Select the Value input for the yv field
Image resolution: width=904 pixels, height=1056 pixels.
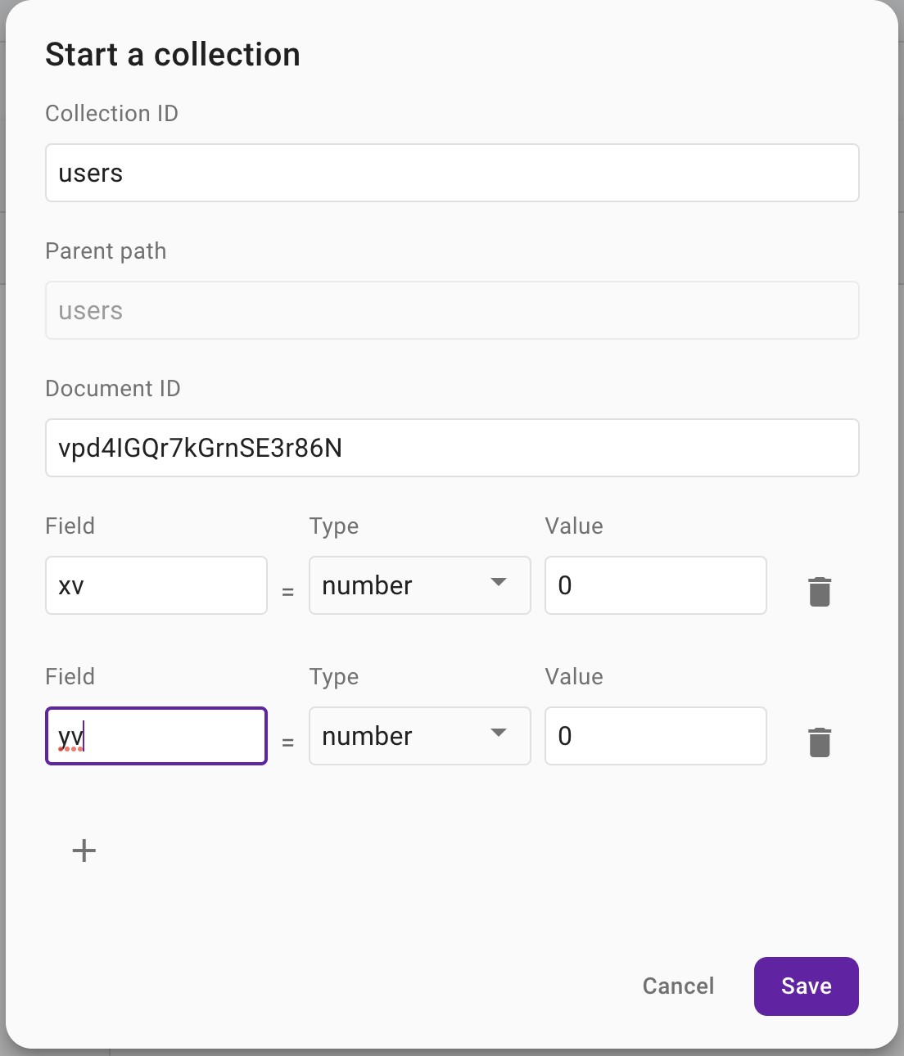point(654,736)
